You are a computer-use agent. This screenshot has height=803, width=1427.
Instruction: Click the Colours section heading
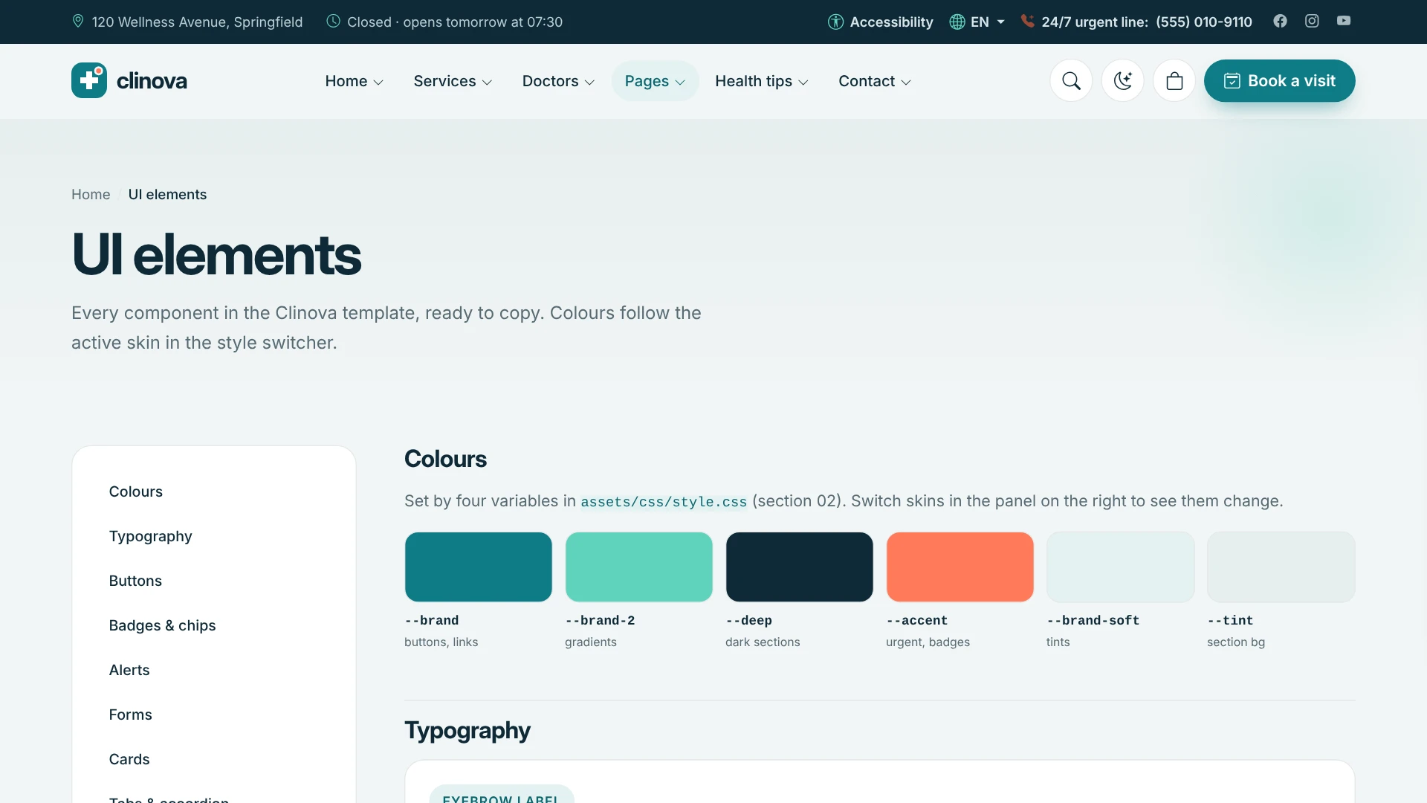(445, 459)
